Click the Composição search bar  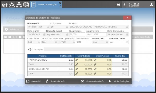(x=86, y=49)
